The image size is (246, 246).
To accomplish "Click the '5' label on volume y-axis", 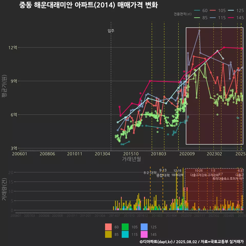I will (12, 201).
